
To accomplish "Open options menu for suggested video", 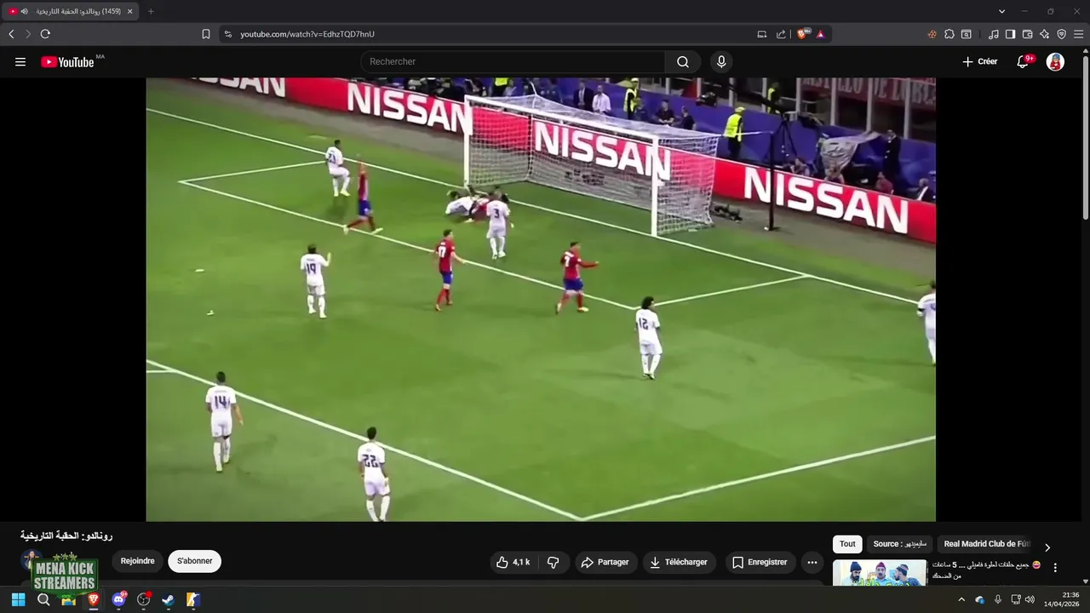I will (x=1055, y=567).
